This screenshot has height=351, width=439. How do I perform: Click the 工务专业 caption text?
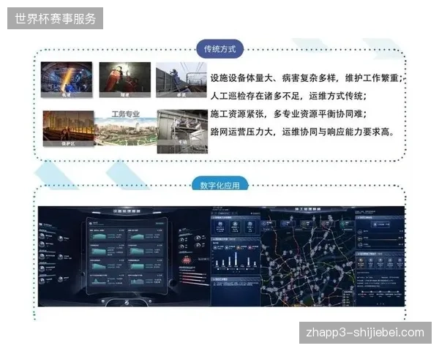[126, 114]
